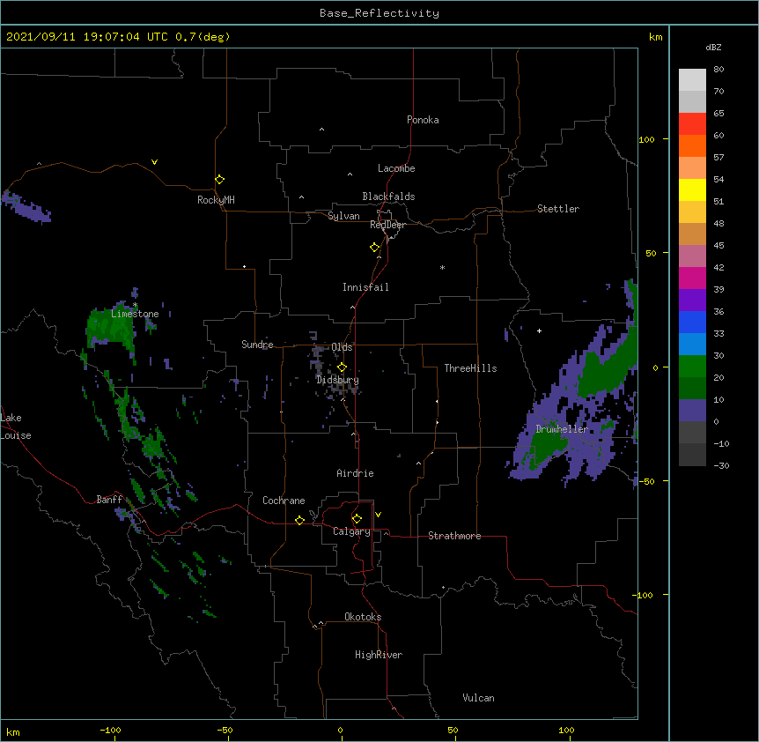Click the yellow V marker northwest of RockyMH
Viewport: 759px width, 742px height.
pyautogui.click(x=154, y=162)
